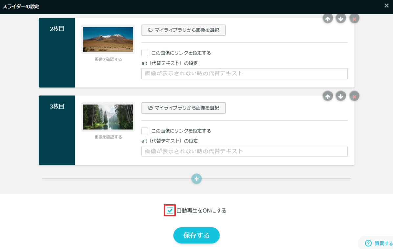Click the 3枚目 slide label
This screenshot has width=393, height=249.
click(57, 106)
